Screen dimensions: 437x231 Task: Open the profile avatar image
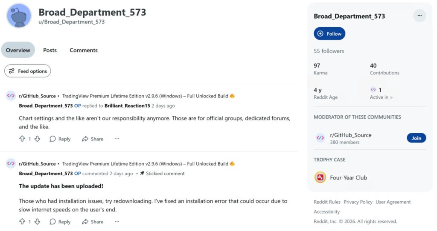pyautogui.click(x=19, y=16)
